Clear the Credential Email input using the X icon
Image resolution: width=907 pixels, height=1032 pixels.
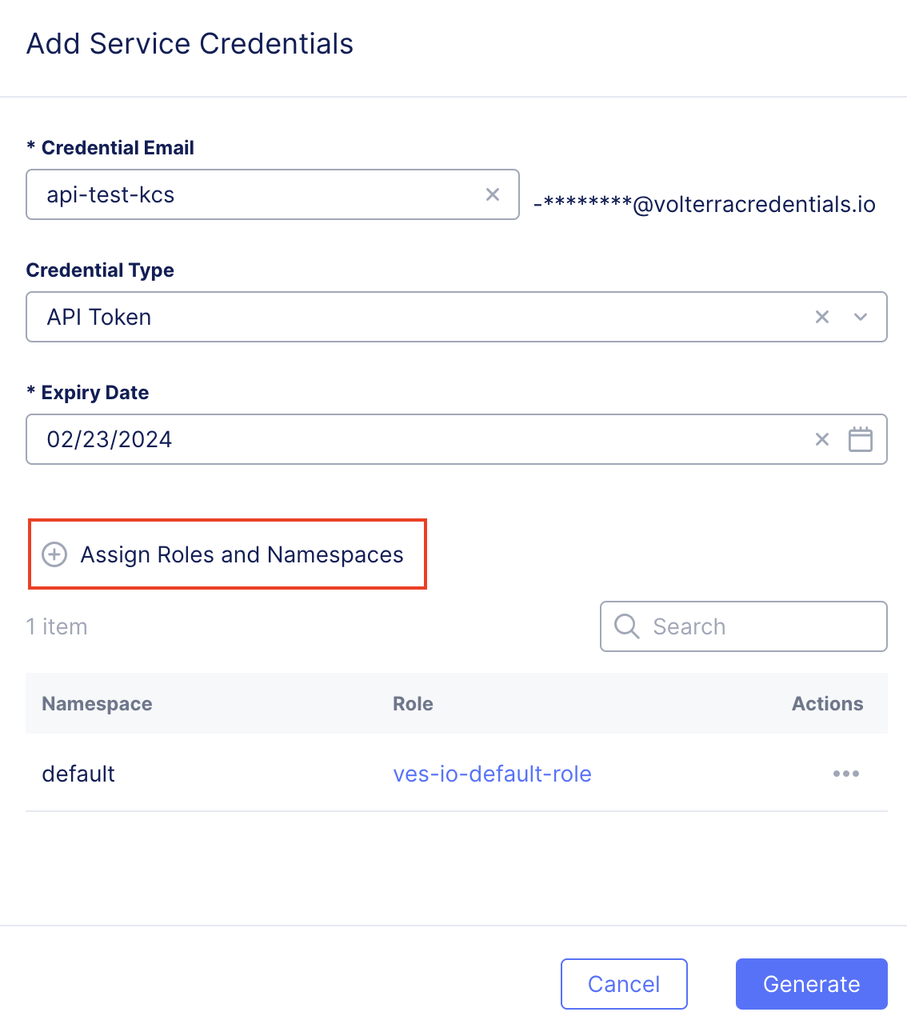tap(492, 194)
